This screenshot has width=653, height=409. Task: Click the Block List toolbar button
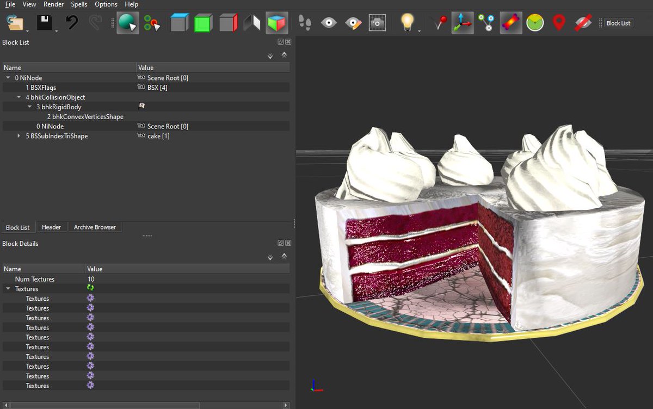coord(619,23)
